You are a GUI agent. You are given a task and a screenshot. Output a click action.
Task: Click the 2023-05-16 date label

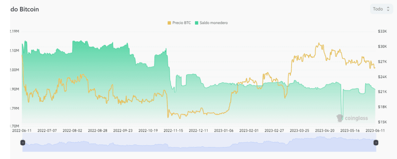350,131
